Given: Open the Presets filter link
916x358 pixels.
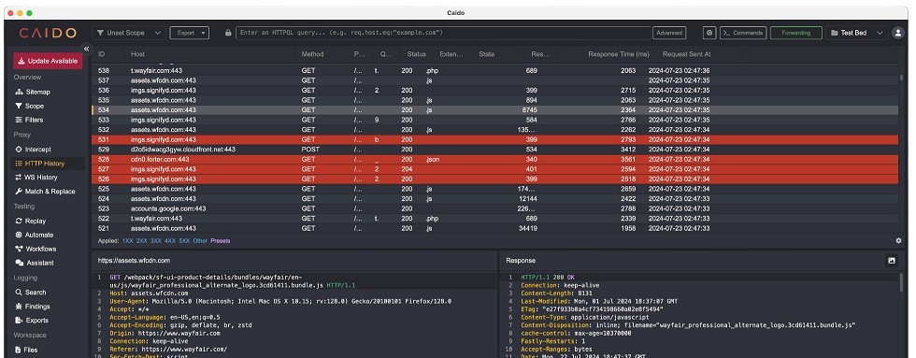Looking at the screenshot, I should [x=221, y=240].
